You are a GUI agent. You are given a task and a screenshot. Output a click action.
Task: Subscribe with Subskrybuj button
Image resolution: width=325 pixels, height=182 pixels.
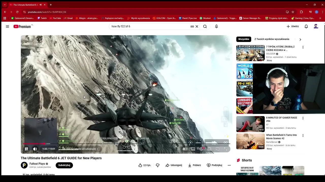[x=64, y=165]
